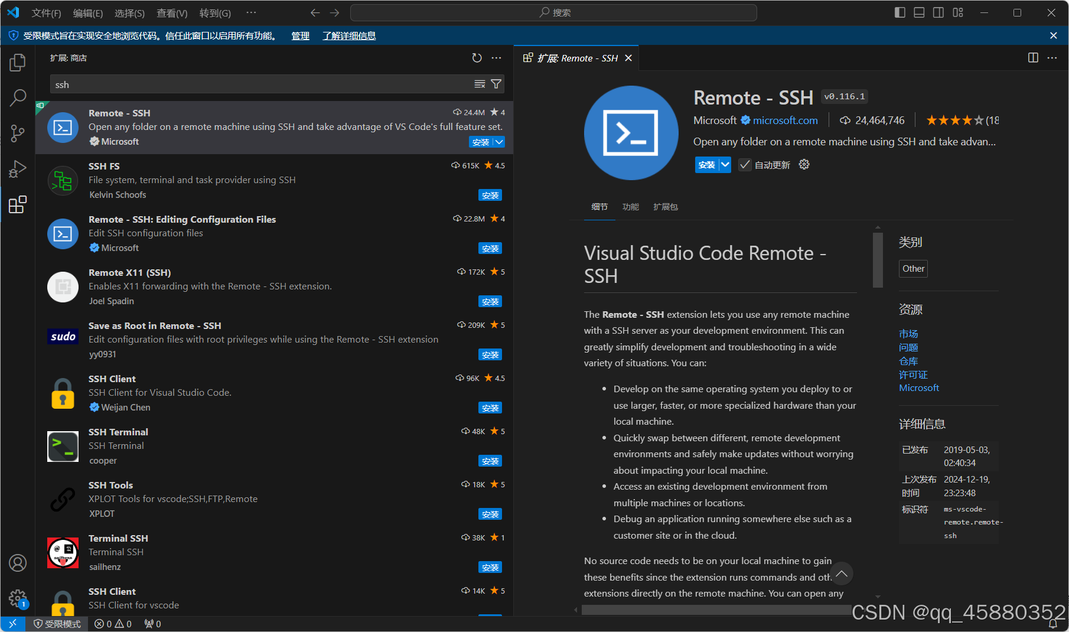Click Manage link in restricted mode banner
Image resolution: width=1069 pixels, height=632 pixels.
coord(300,35)
